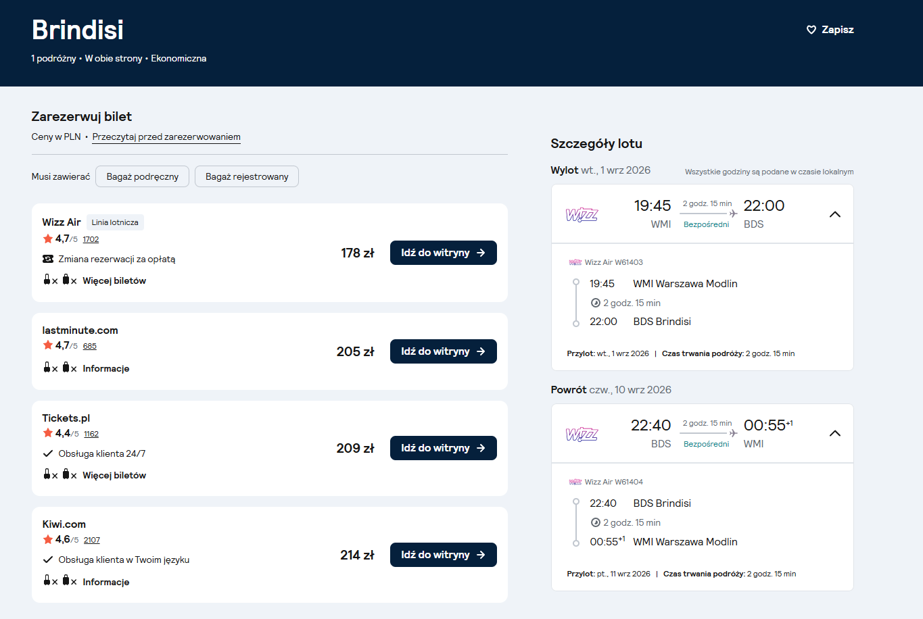923x619 pixels.
Task: Click the baggage icons in the lastminute.com offer
Action: coord(60,368)
